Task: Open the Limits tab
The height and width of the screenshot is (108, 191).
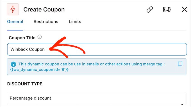Action: pyautogui.click(x=75, y=21)
